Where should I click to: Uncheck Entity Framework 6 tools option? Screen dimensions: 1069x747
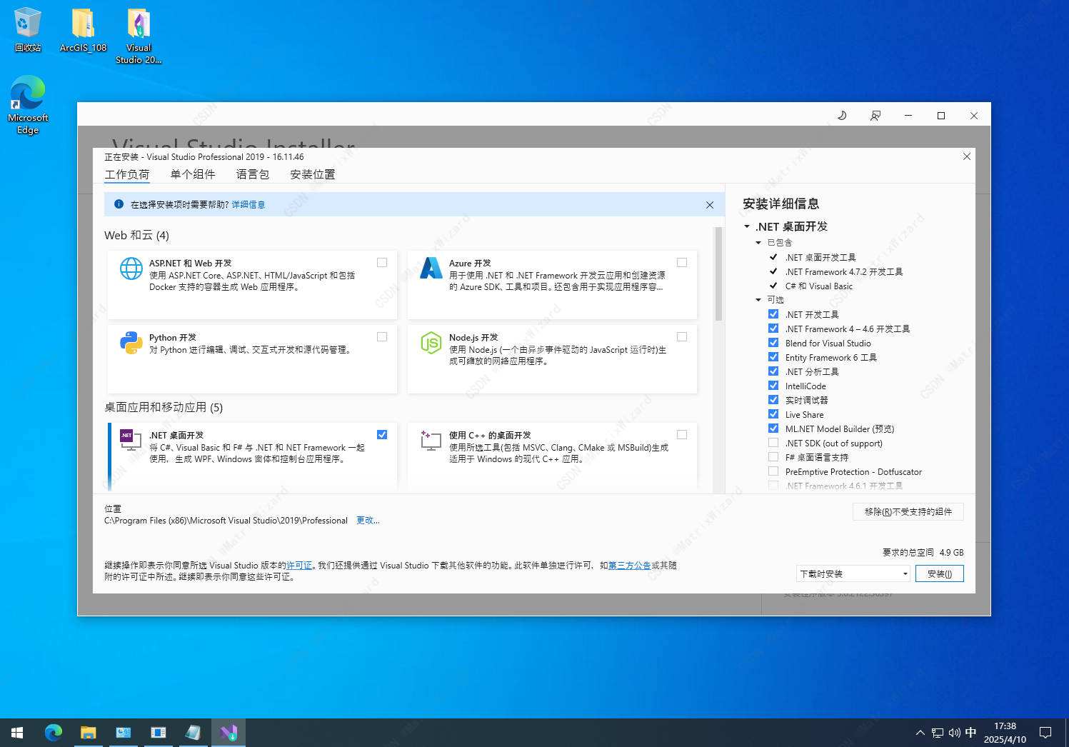773,357
